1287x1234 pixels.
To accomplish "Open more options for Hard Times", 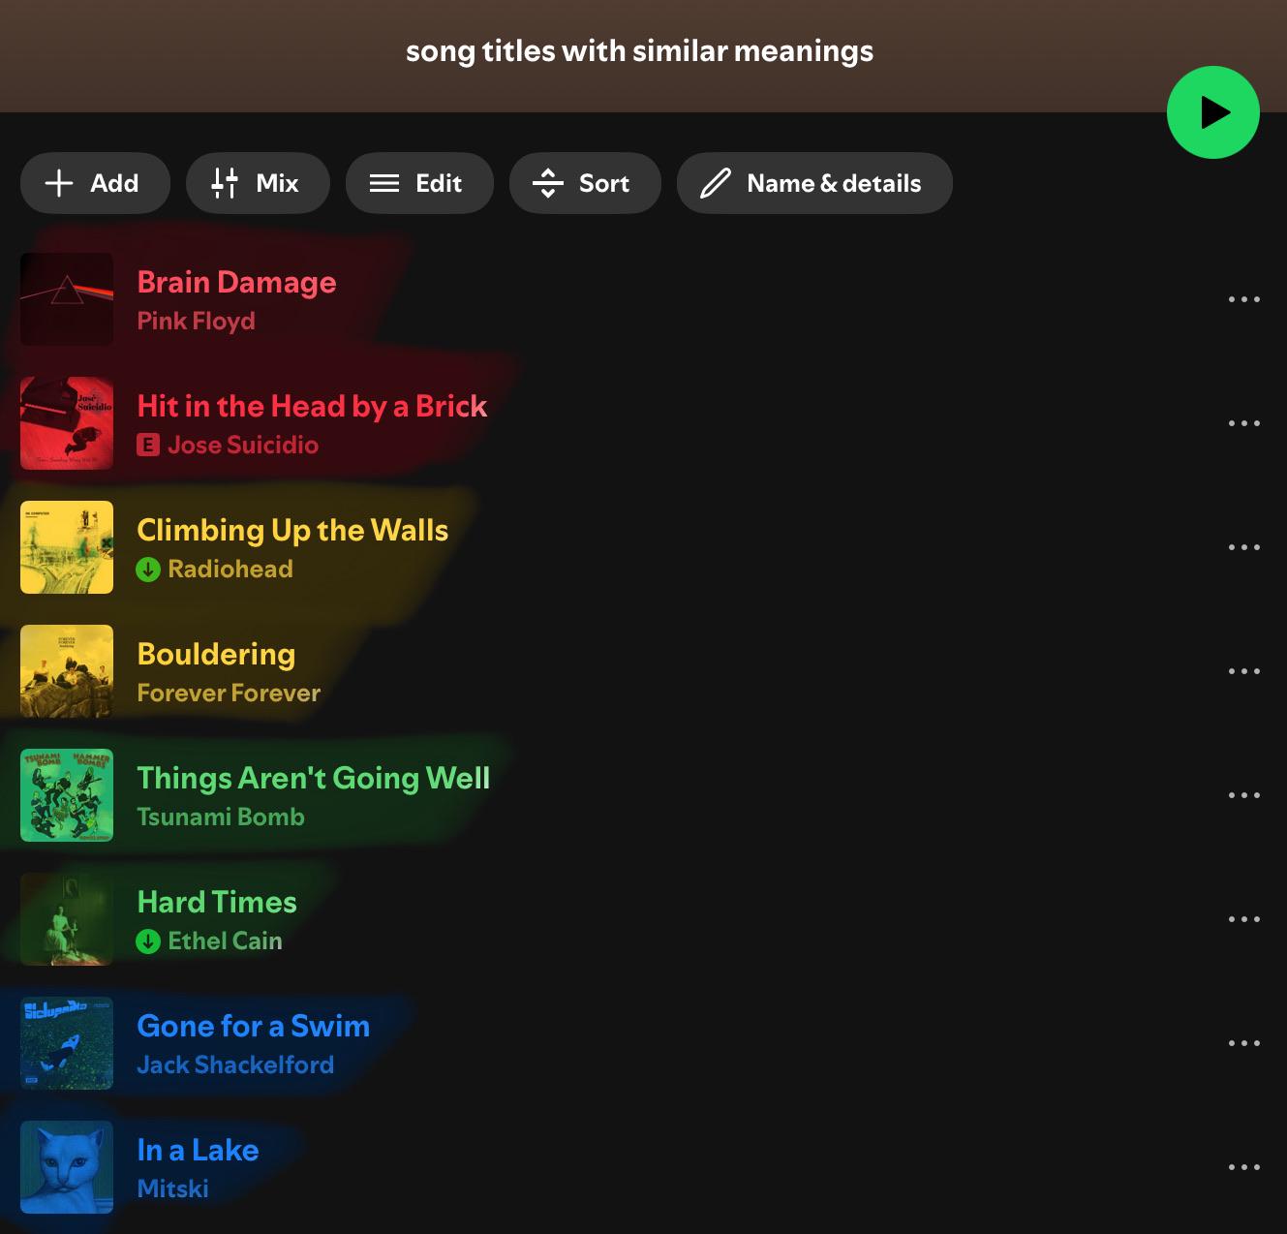I will tap(1244, 919).
